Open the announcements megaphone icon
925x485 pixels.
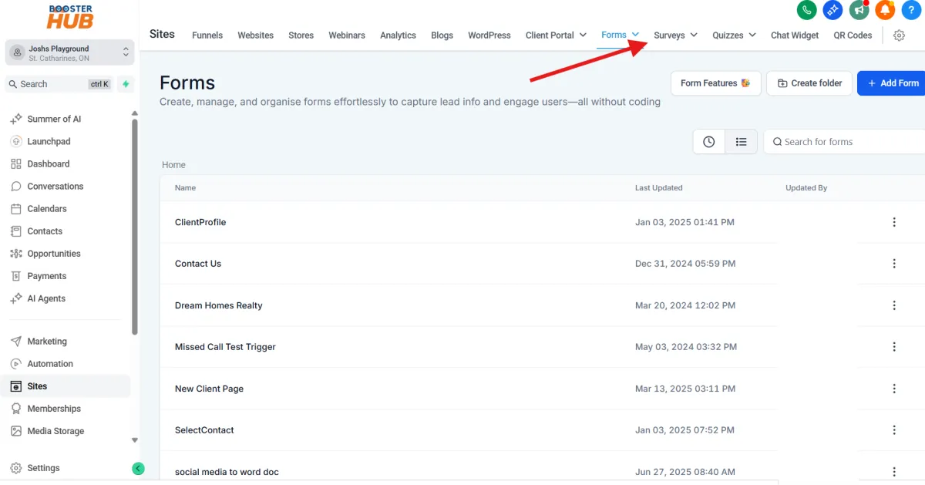pos(859,11)
